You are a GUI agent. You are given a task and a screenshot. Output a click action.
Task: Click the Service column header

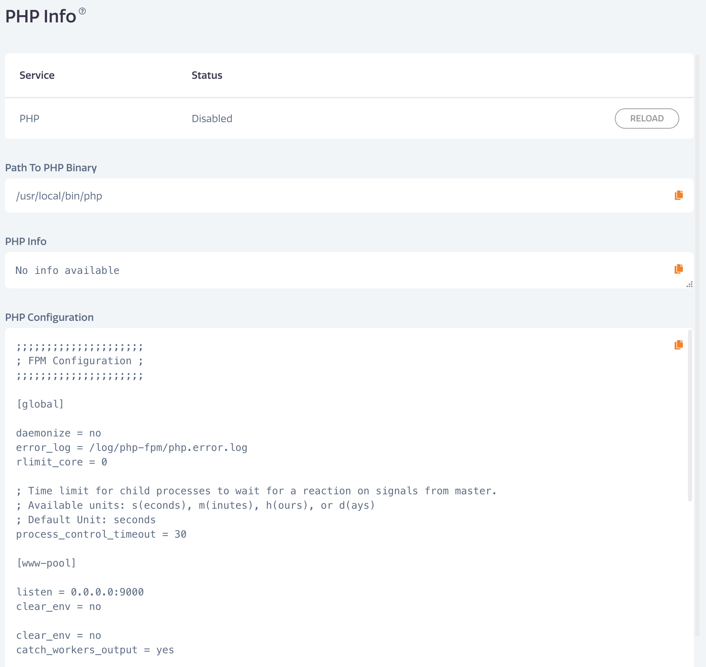click(x=37, y=75)
